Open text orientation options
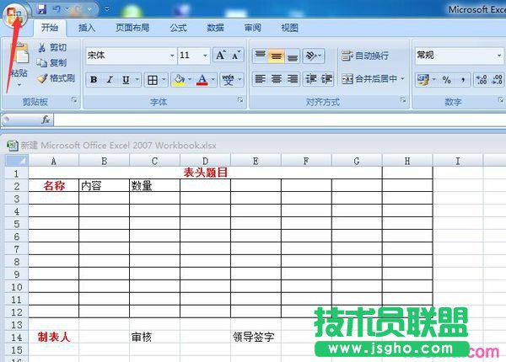 click(314, 56)
